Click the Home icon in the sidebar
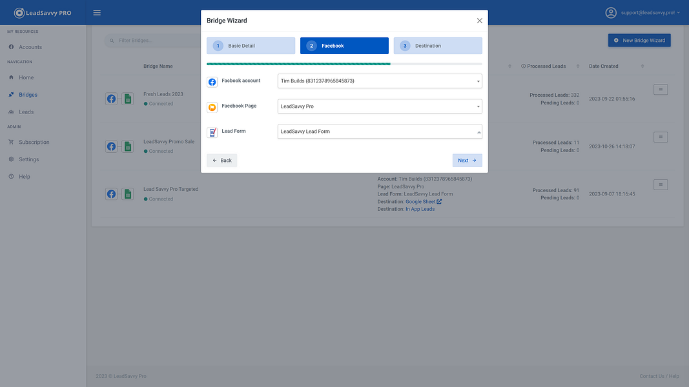Image resolution: width=689 pixels, height=387 pixels. pyautogui.click(x=12, y=77)
